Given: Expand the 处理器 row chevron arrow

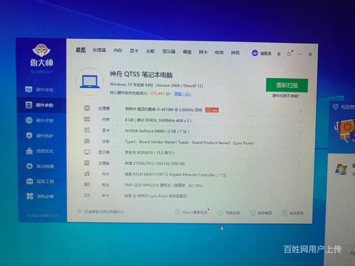Looking at the screenshot, I should [x=300, y=111].
